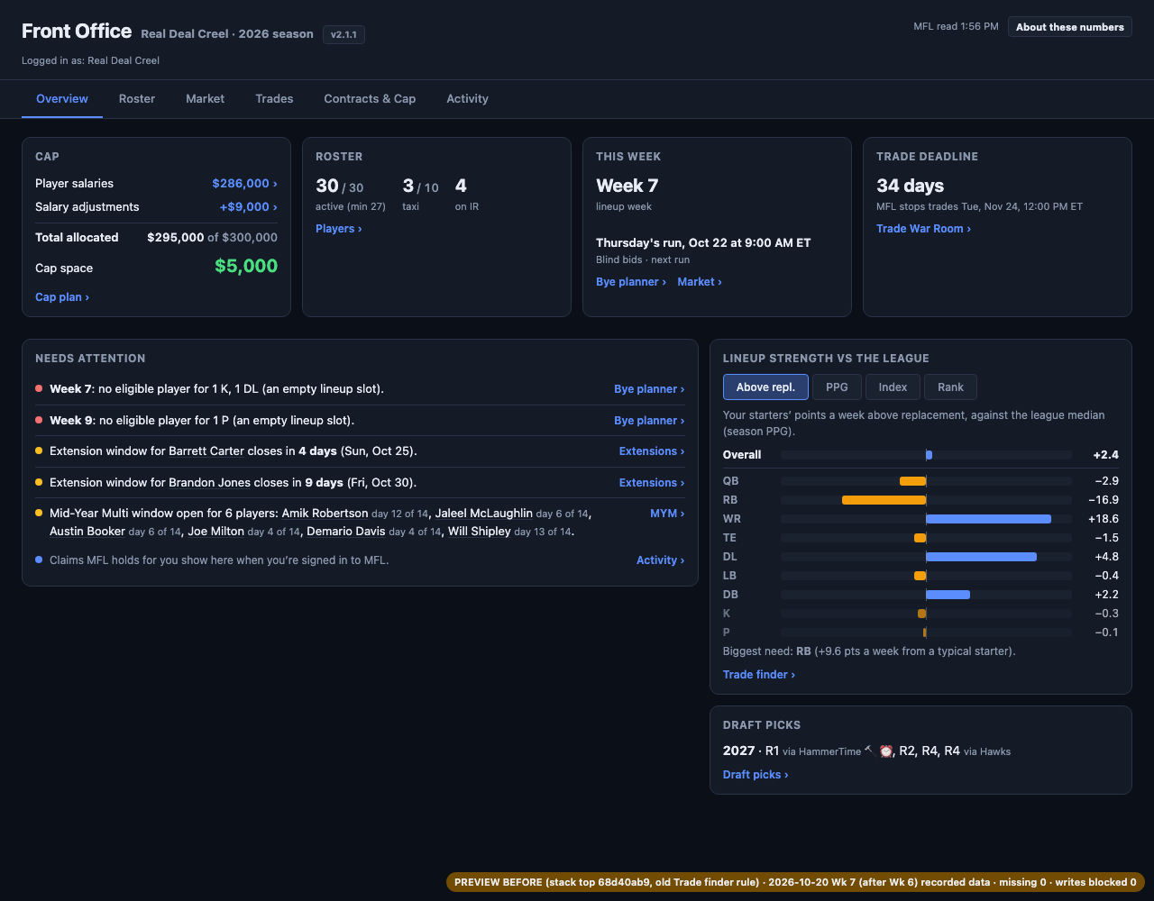Open the Roster tab
This screenshot has width=1154, height=901.
tap(137, 98)
